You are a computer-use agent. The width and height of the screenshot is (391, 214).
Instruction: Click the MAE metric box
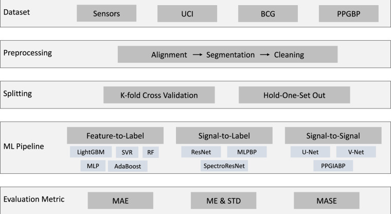(120, 200)
